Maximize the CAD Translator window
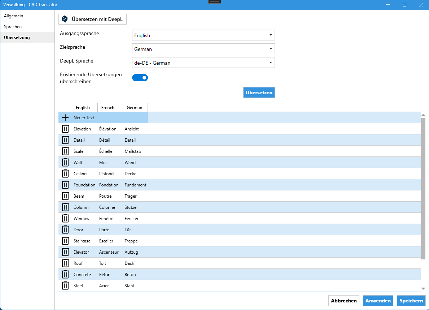 (x=404, y=5)
